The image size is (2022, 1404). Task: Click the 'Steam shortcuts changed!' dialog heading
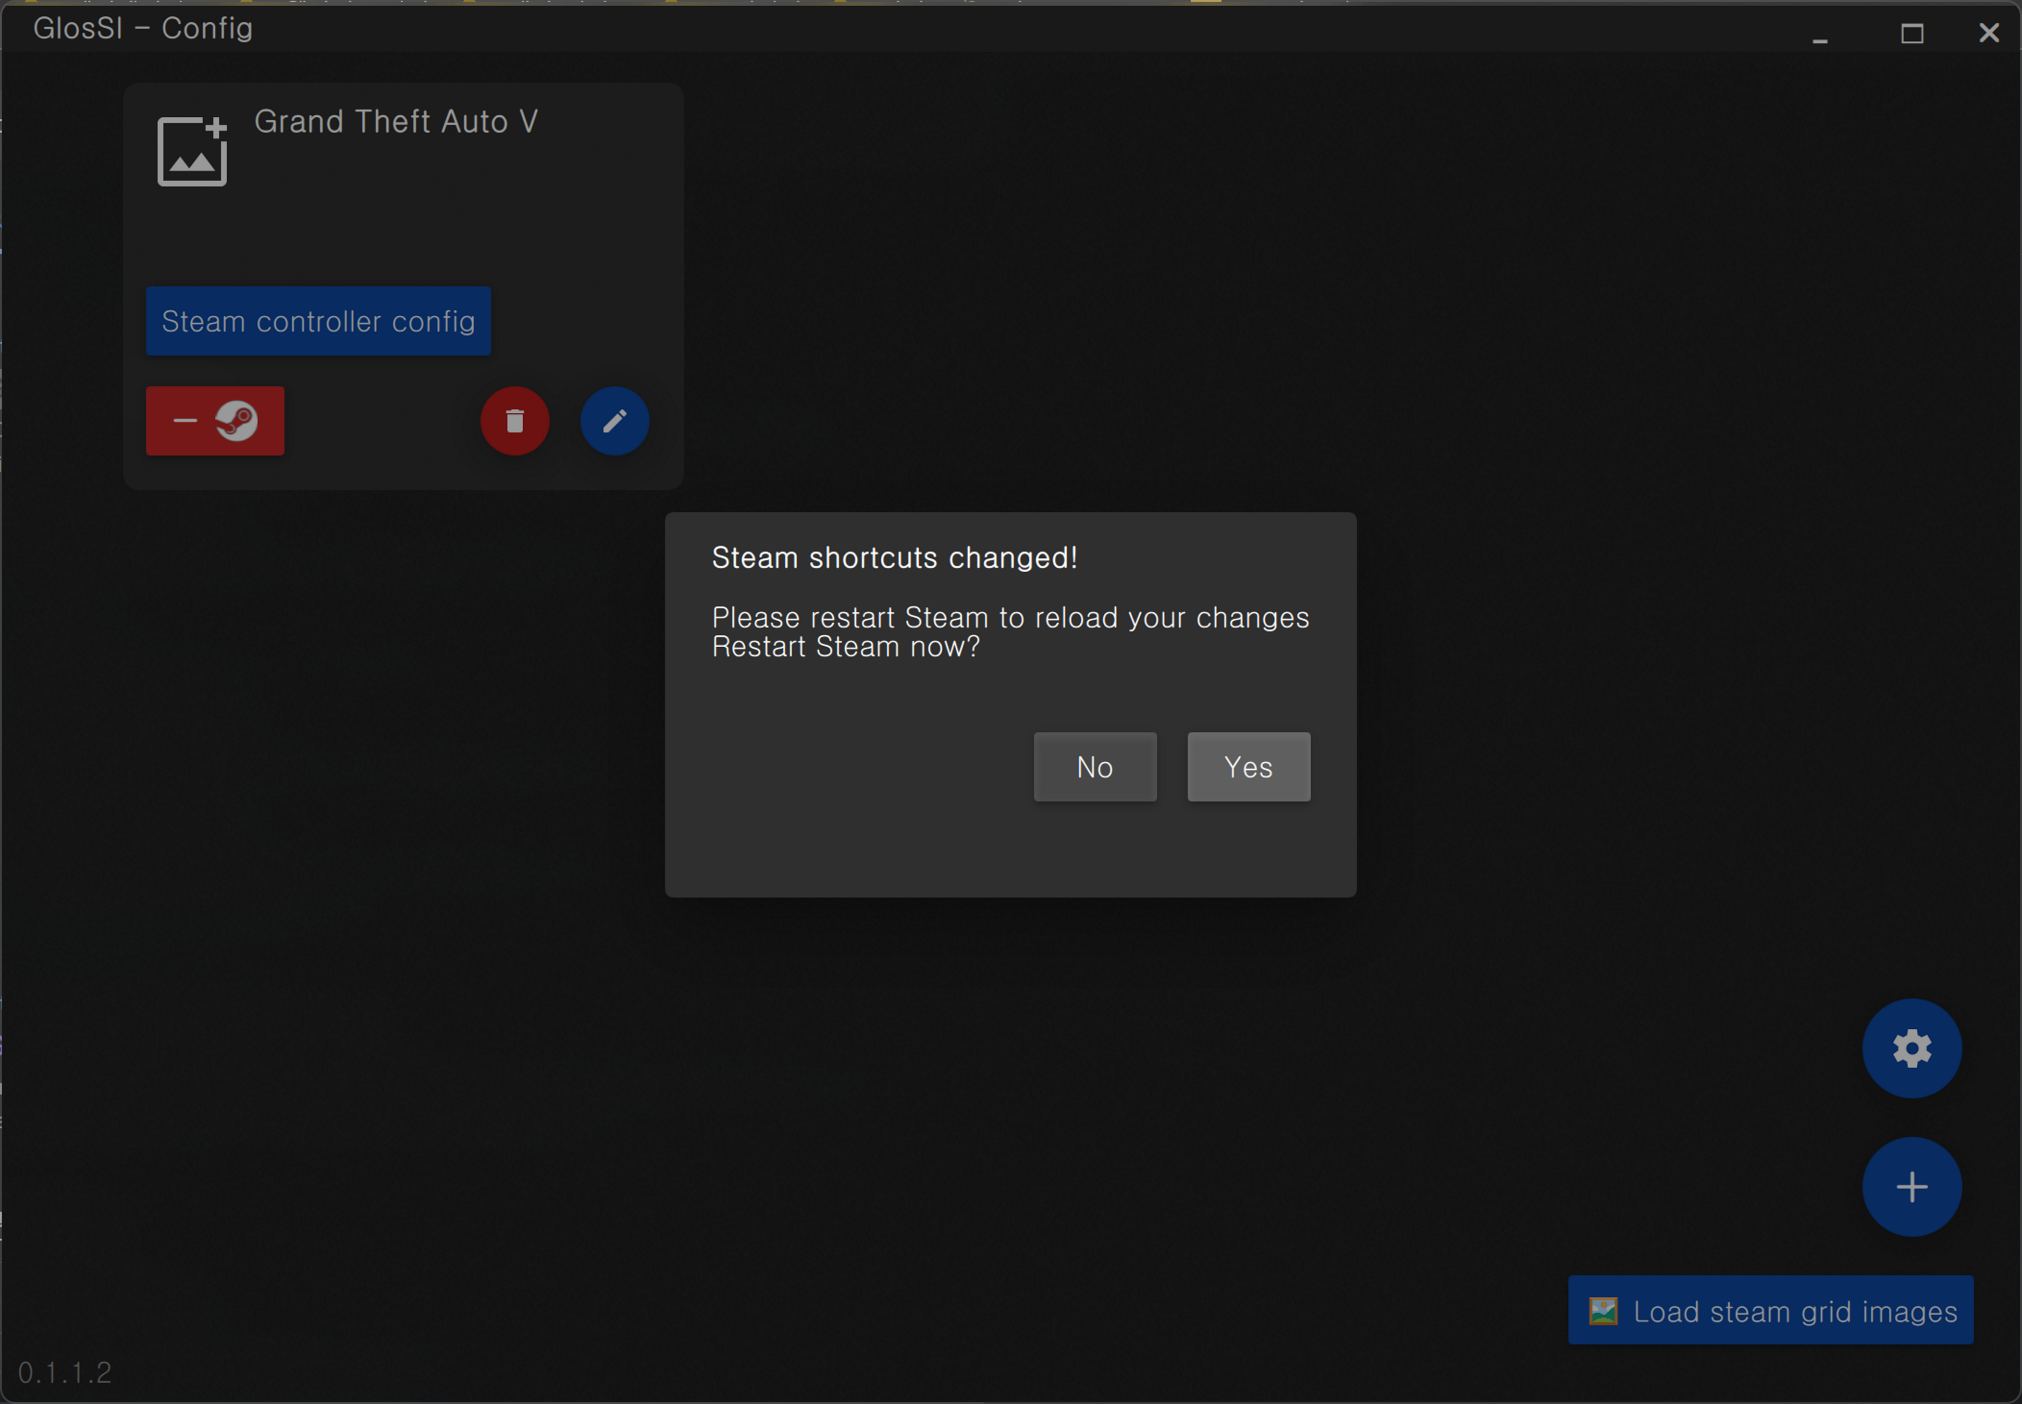click(894, 558)
